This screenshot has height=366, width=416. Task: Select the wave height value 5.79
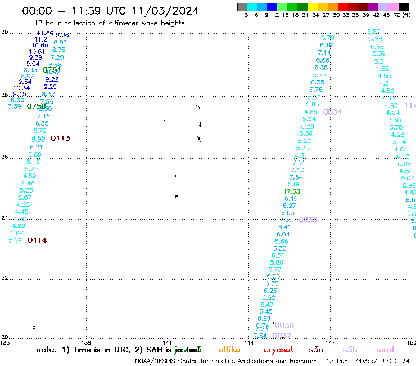[328, 38]
